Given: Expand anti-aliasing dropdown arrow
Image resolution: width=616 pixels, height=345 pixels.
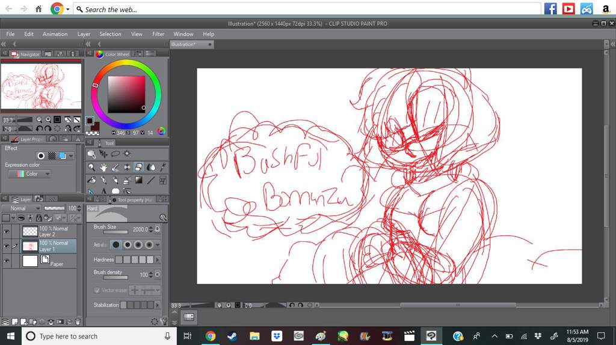Looking at the screenshot, I should [x=158, y=245].
